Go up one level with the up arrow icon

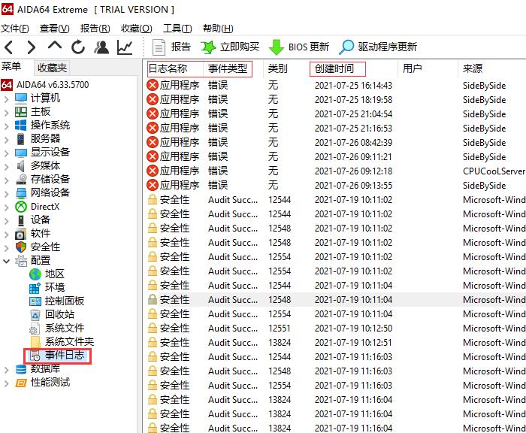pyautogui.click(x=55, y=46)
